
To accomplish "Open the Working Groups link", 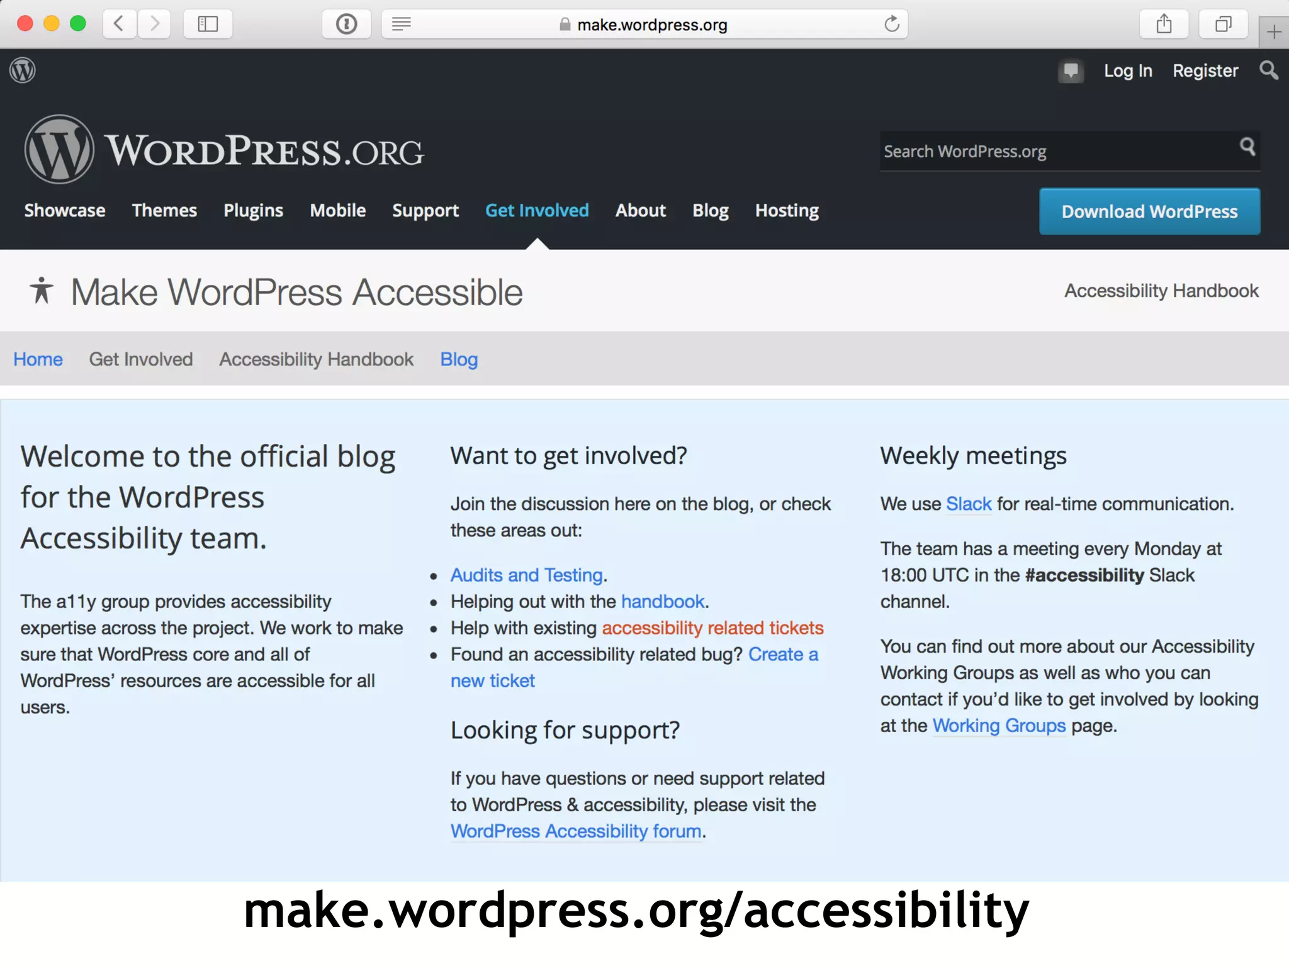I will click(999, 726).
